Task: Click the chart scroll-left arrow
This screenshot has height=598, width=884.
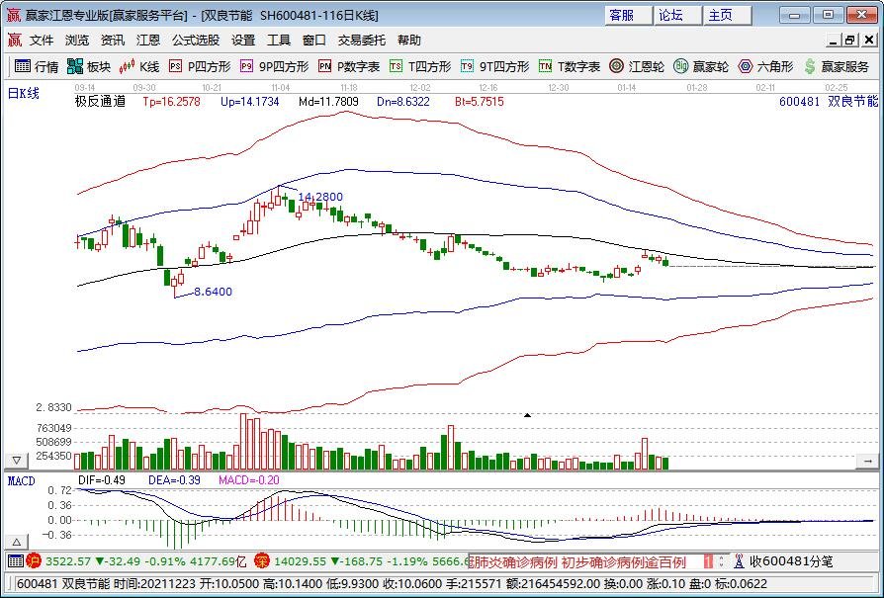Action: tap(868, 461)
